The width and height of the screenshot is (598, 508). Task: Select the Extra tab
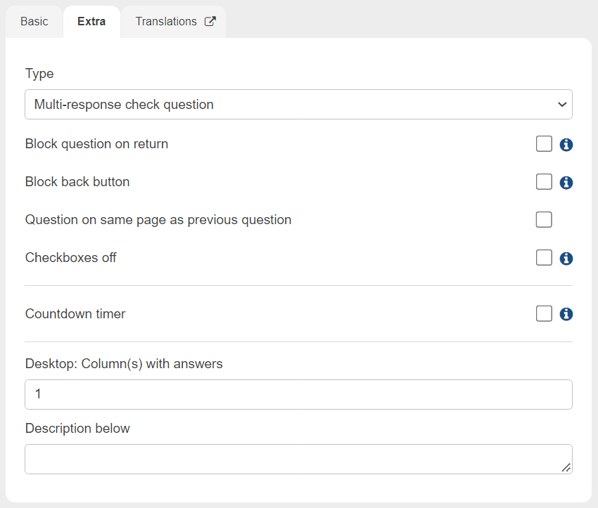coord(91,22)
